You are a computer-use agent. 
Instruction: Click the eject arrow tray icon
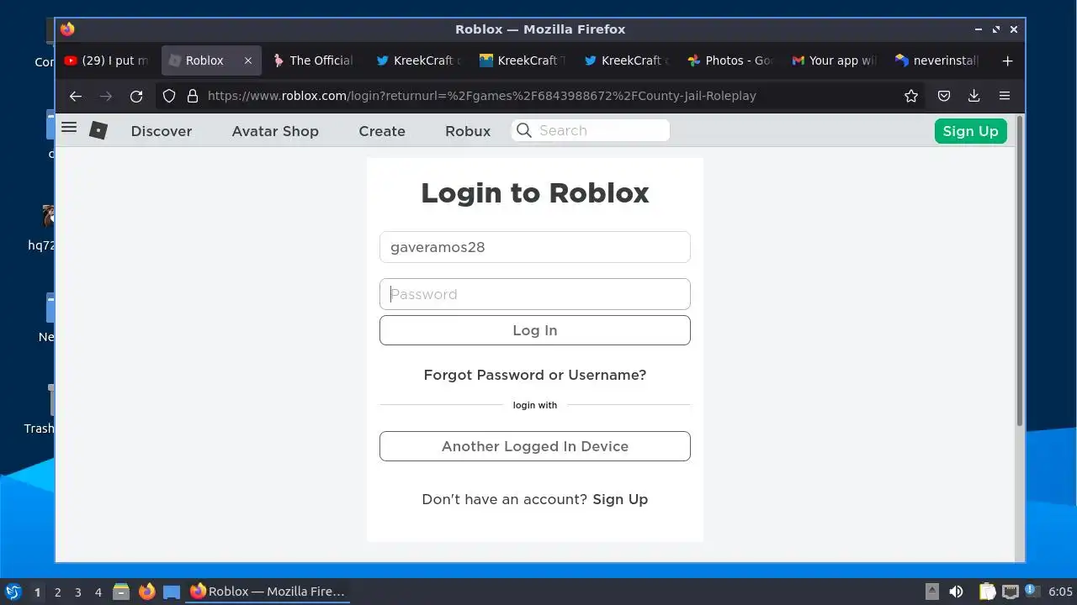point(931,592)
